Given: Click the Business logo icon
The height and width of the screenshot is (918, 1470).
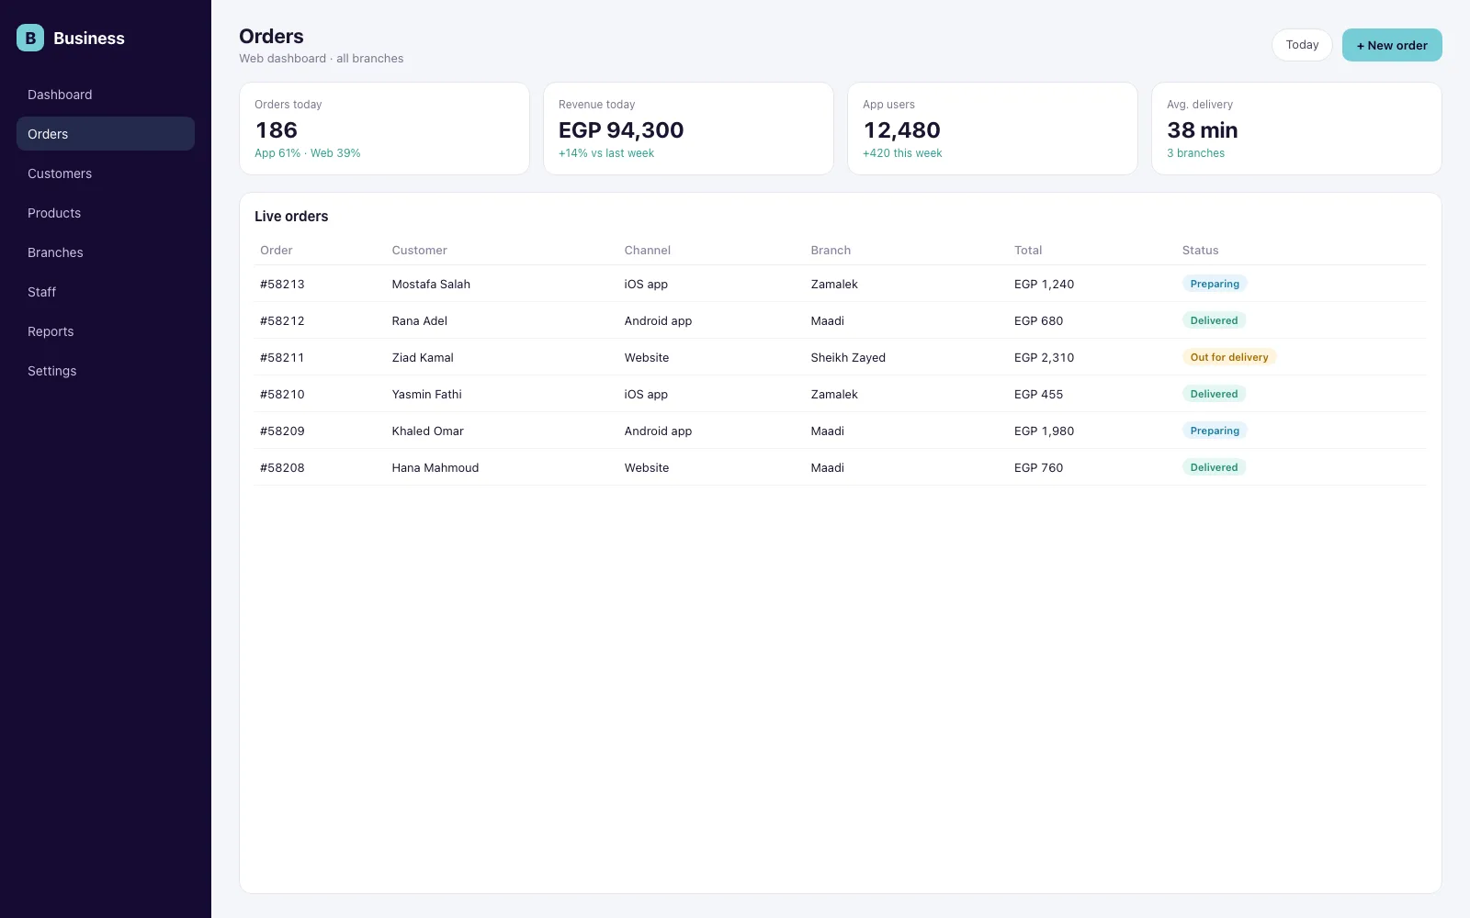Looking at the screenshot, I should (30, 38).
